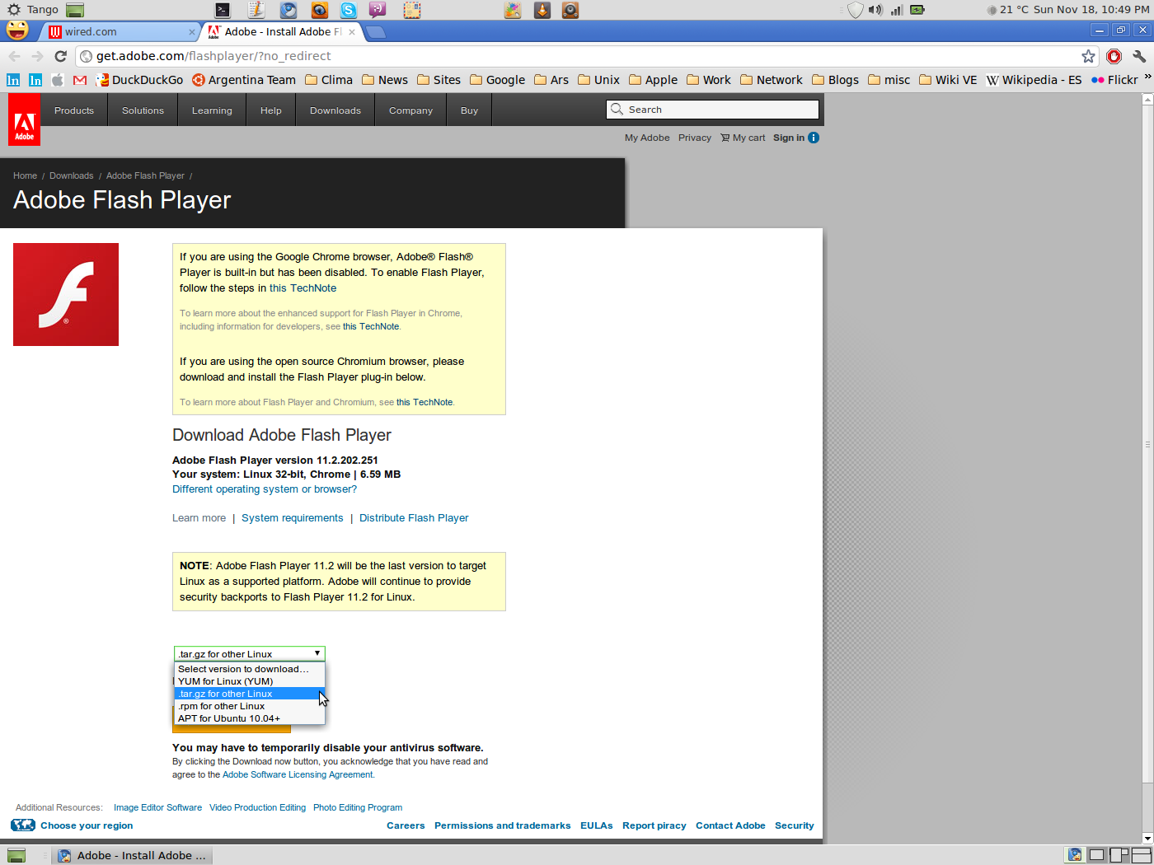Open Wikipedia - ES bookmark
Image resolution: width=1154 pixels, height=865 pixels.
pyautogui.click(x=1034, y=80)
